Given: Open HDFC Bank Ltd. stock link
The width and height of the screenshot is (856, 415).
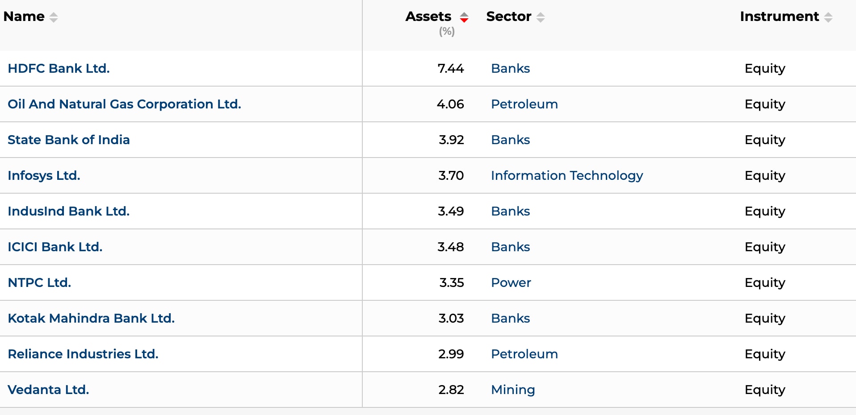Looking at the screenshot, I should 59,68.
